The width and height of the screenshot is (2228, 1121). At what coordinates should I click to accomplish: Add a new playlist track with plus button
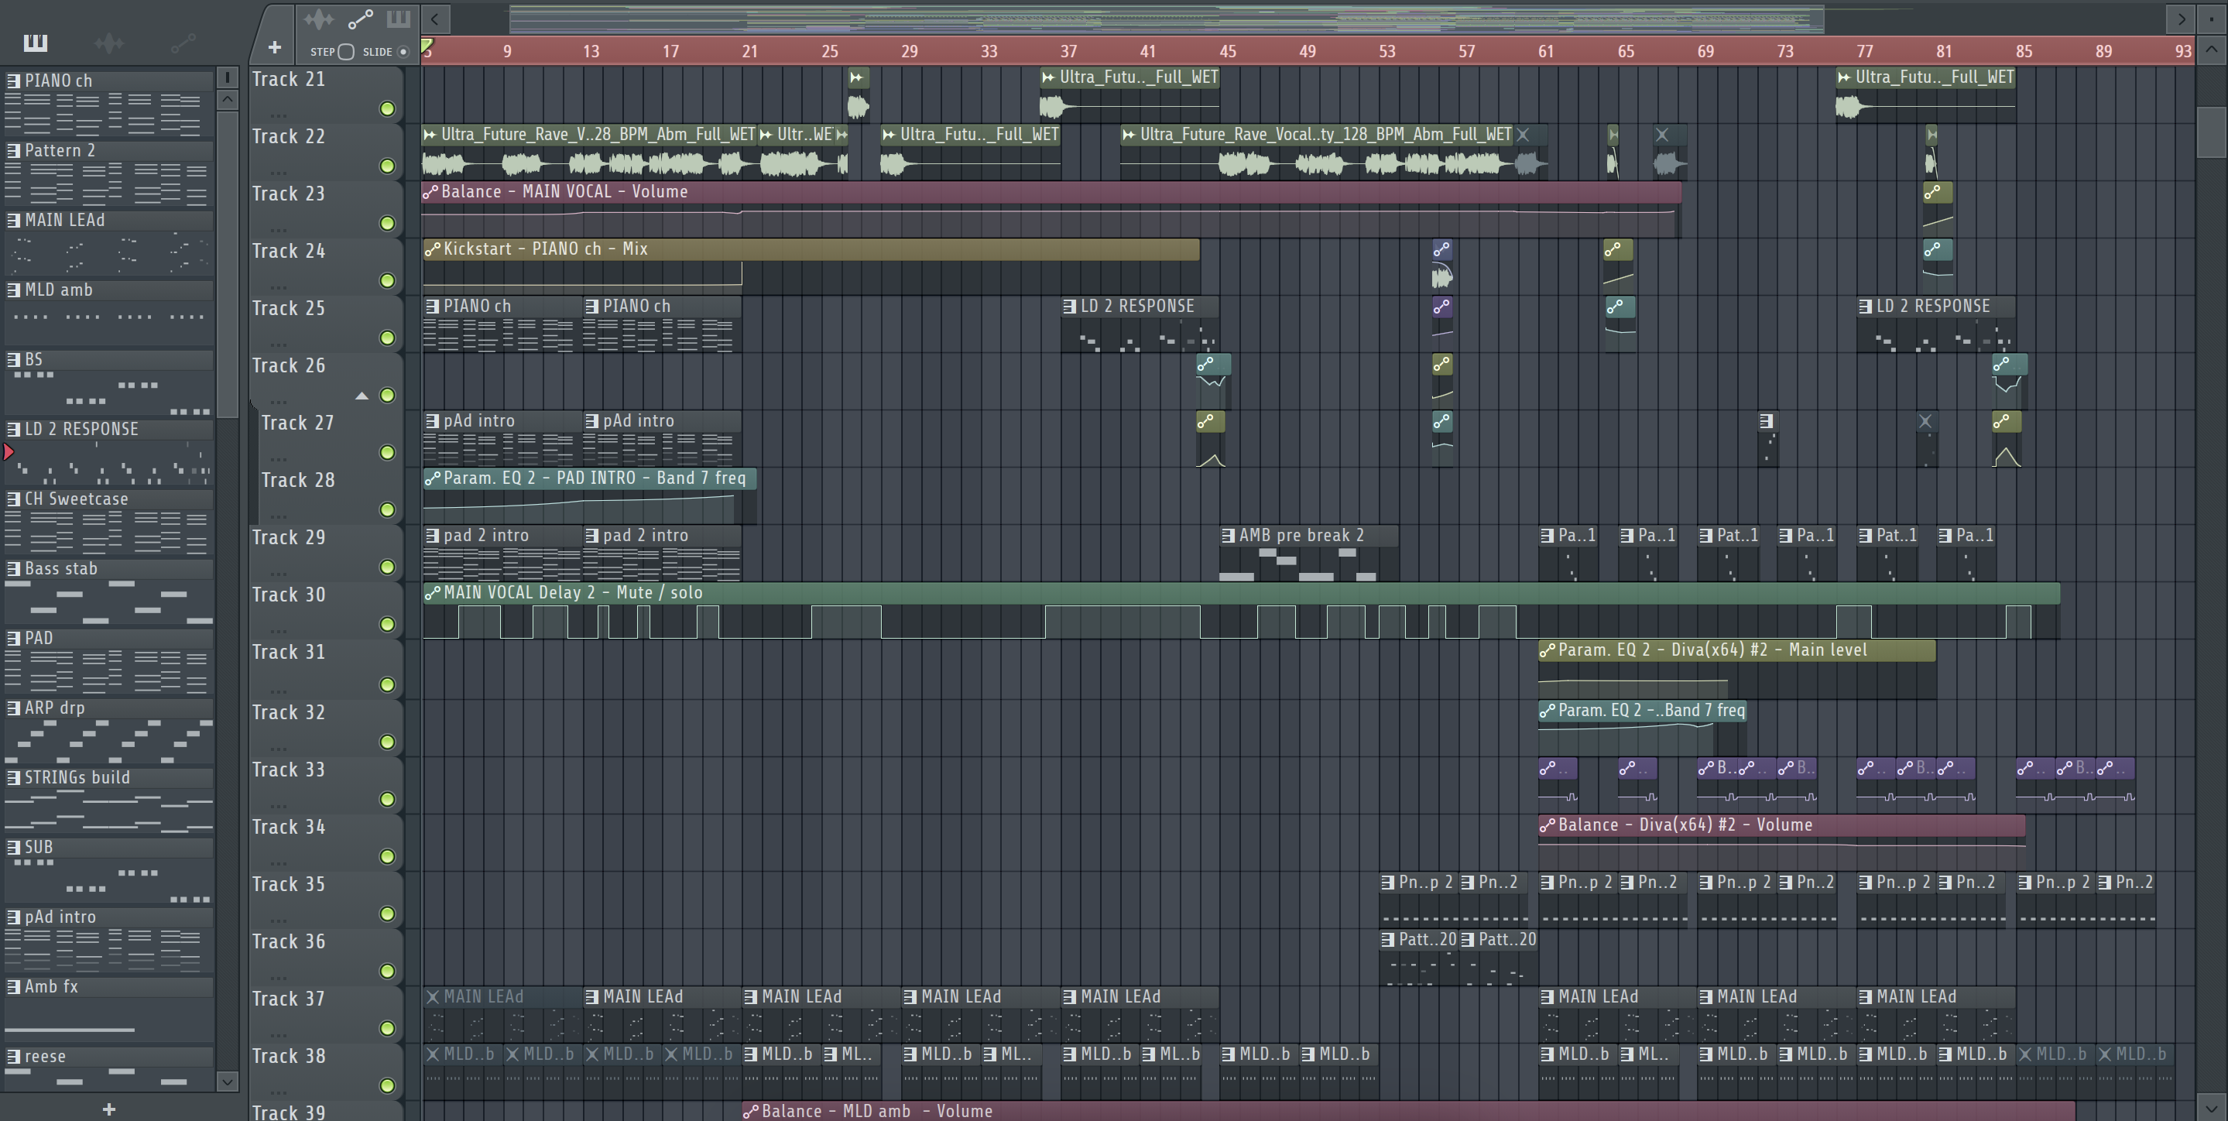click(x=274, y=47)
